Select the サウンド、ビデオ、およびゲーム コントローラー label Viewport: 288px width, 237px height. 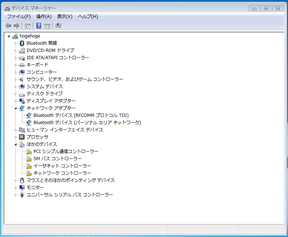click(75, 79)
